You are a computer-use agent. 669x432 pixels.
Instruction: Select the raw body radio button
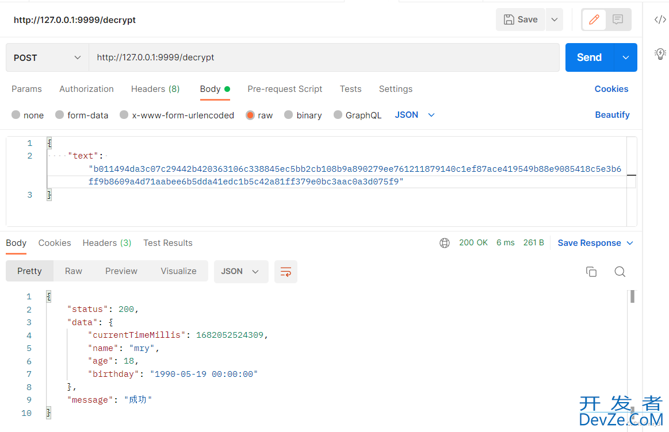250,115
